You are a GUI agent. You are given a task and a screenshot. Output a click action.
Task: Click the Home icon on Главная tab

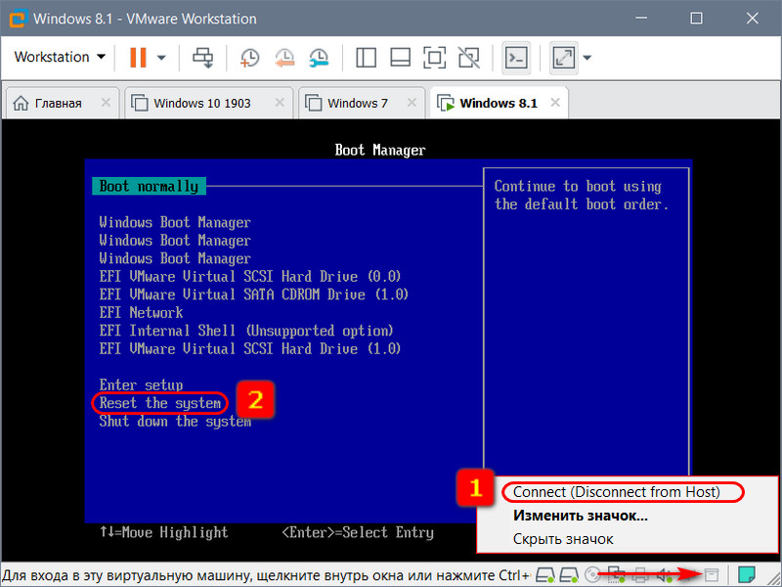click(21, 104)
